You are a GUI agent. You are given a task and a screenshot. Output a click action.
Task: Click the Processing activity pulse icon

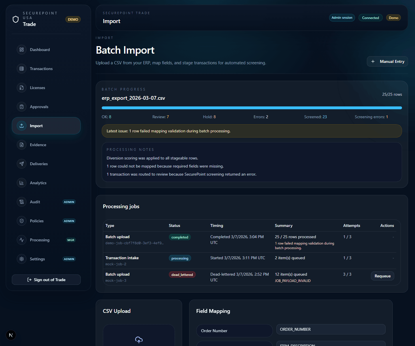pos(22,240)
